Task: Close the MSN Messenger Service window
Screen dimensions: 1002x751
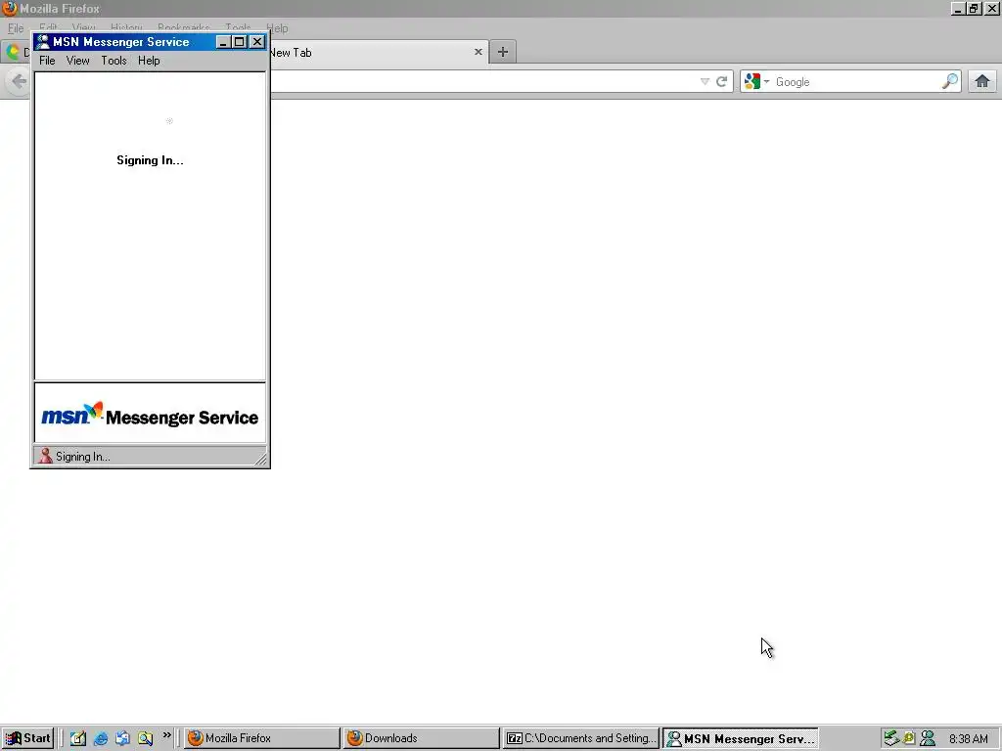Action: (x=257, y=42)
